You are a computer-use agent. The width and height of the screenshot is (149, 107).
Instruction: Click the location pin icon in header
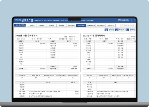click(x=135, y=20)
